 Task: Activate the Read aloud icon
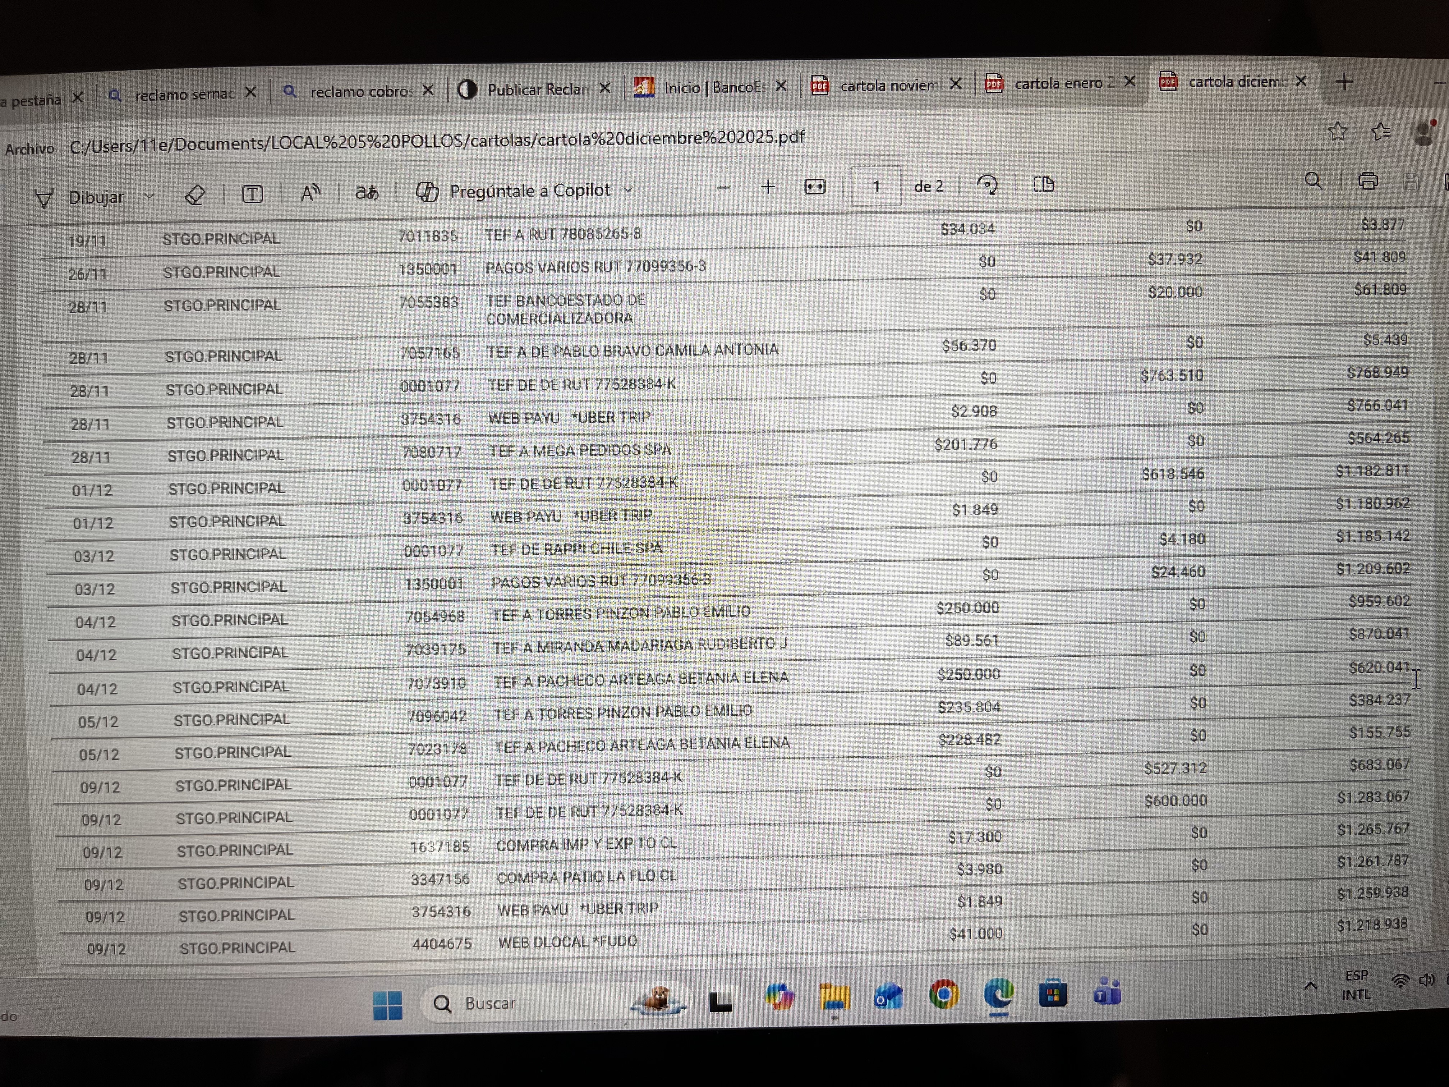[310, 193]
